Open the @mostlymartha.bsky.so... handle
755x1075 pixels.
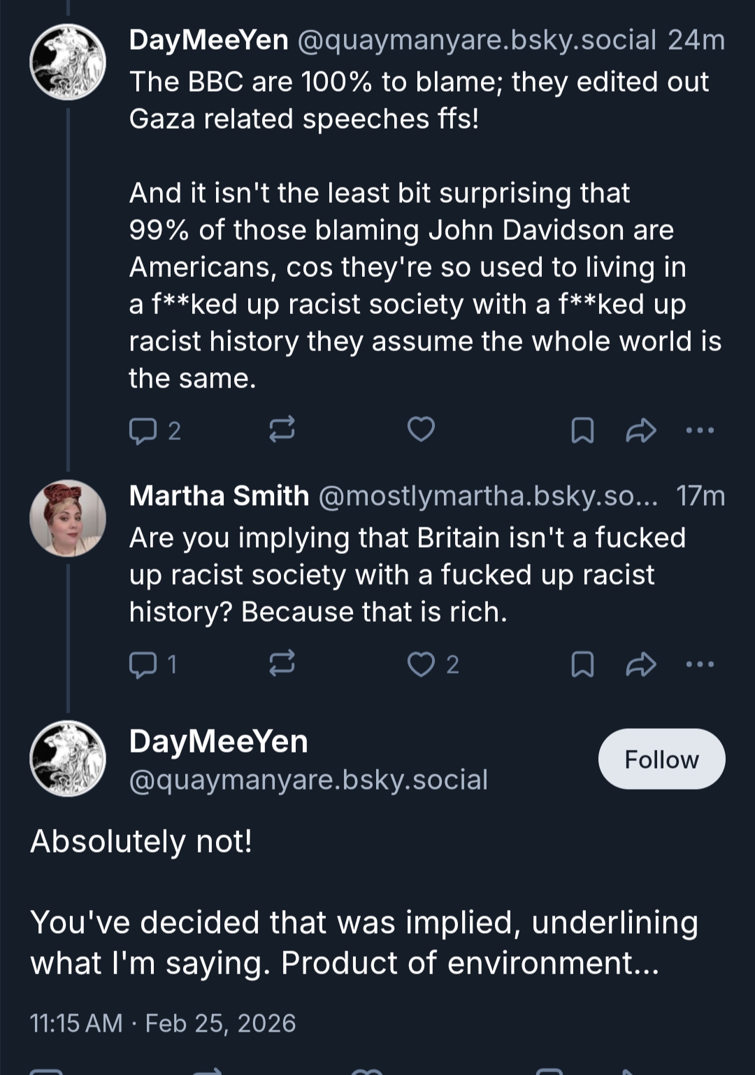[x=488, y=496]
